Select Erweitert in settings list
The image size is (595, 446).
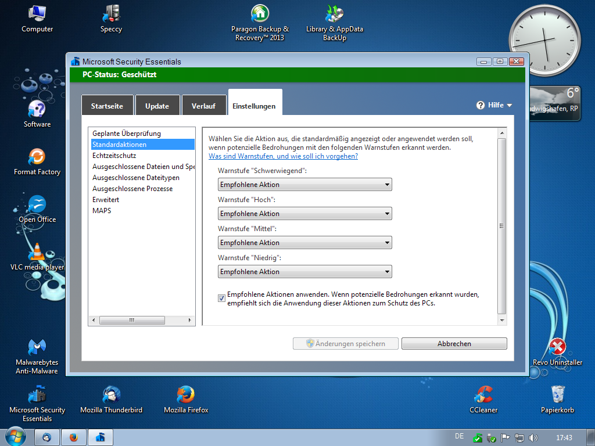[x=143, y=200]
